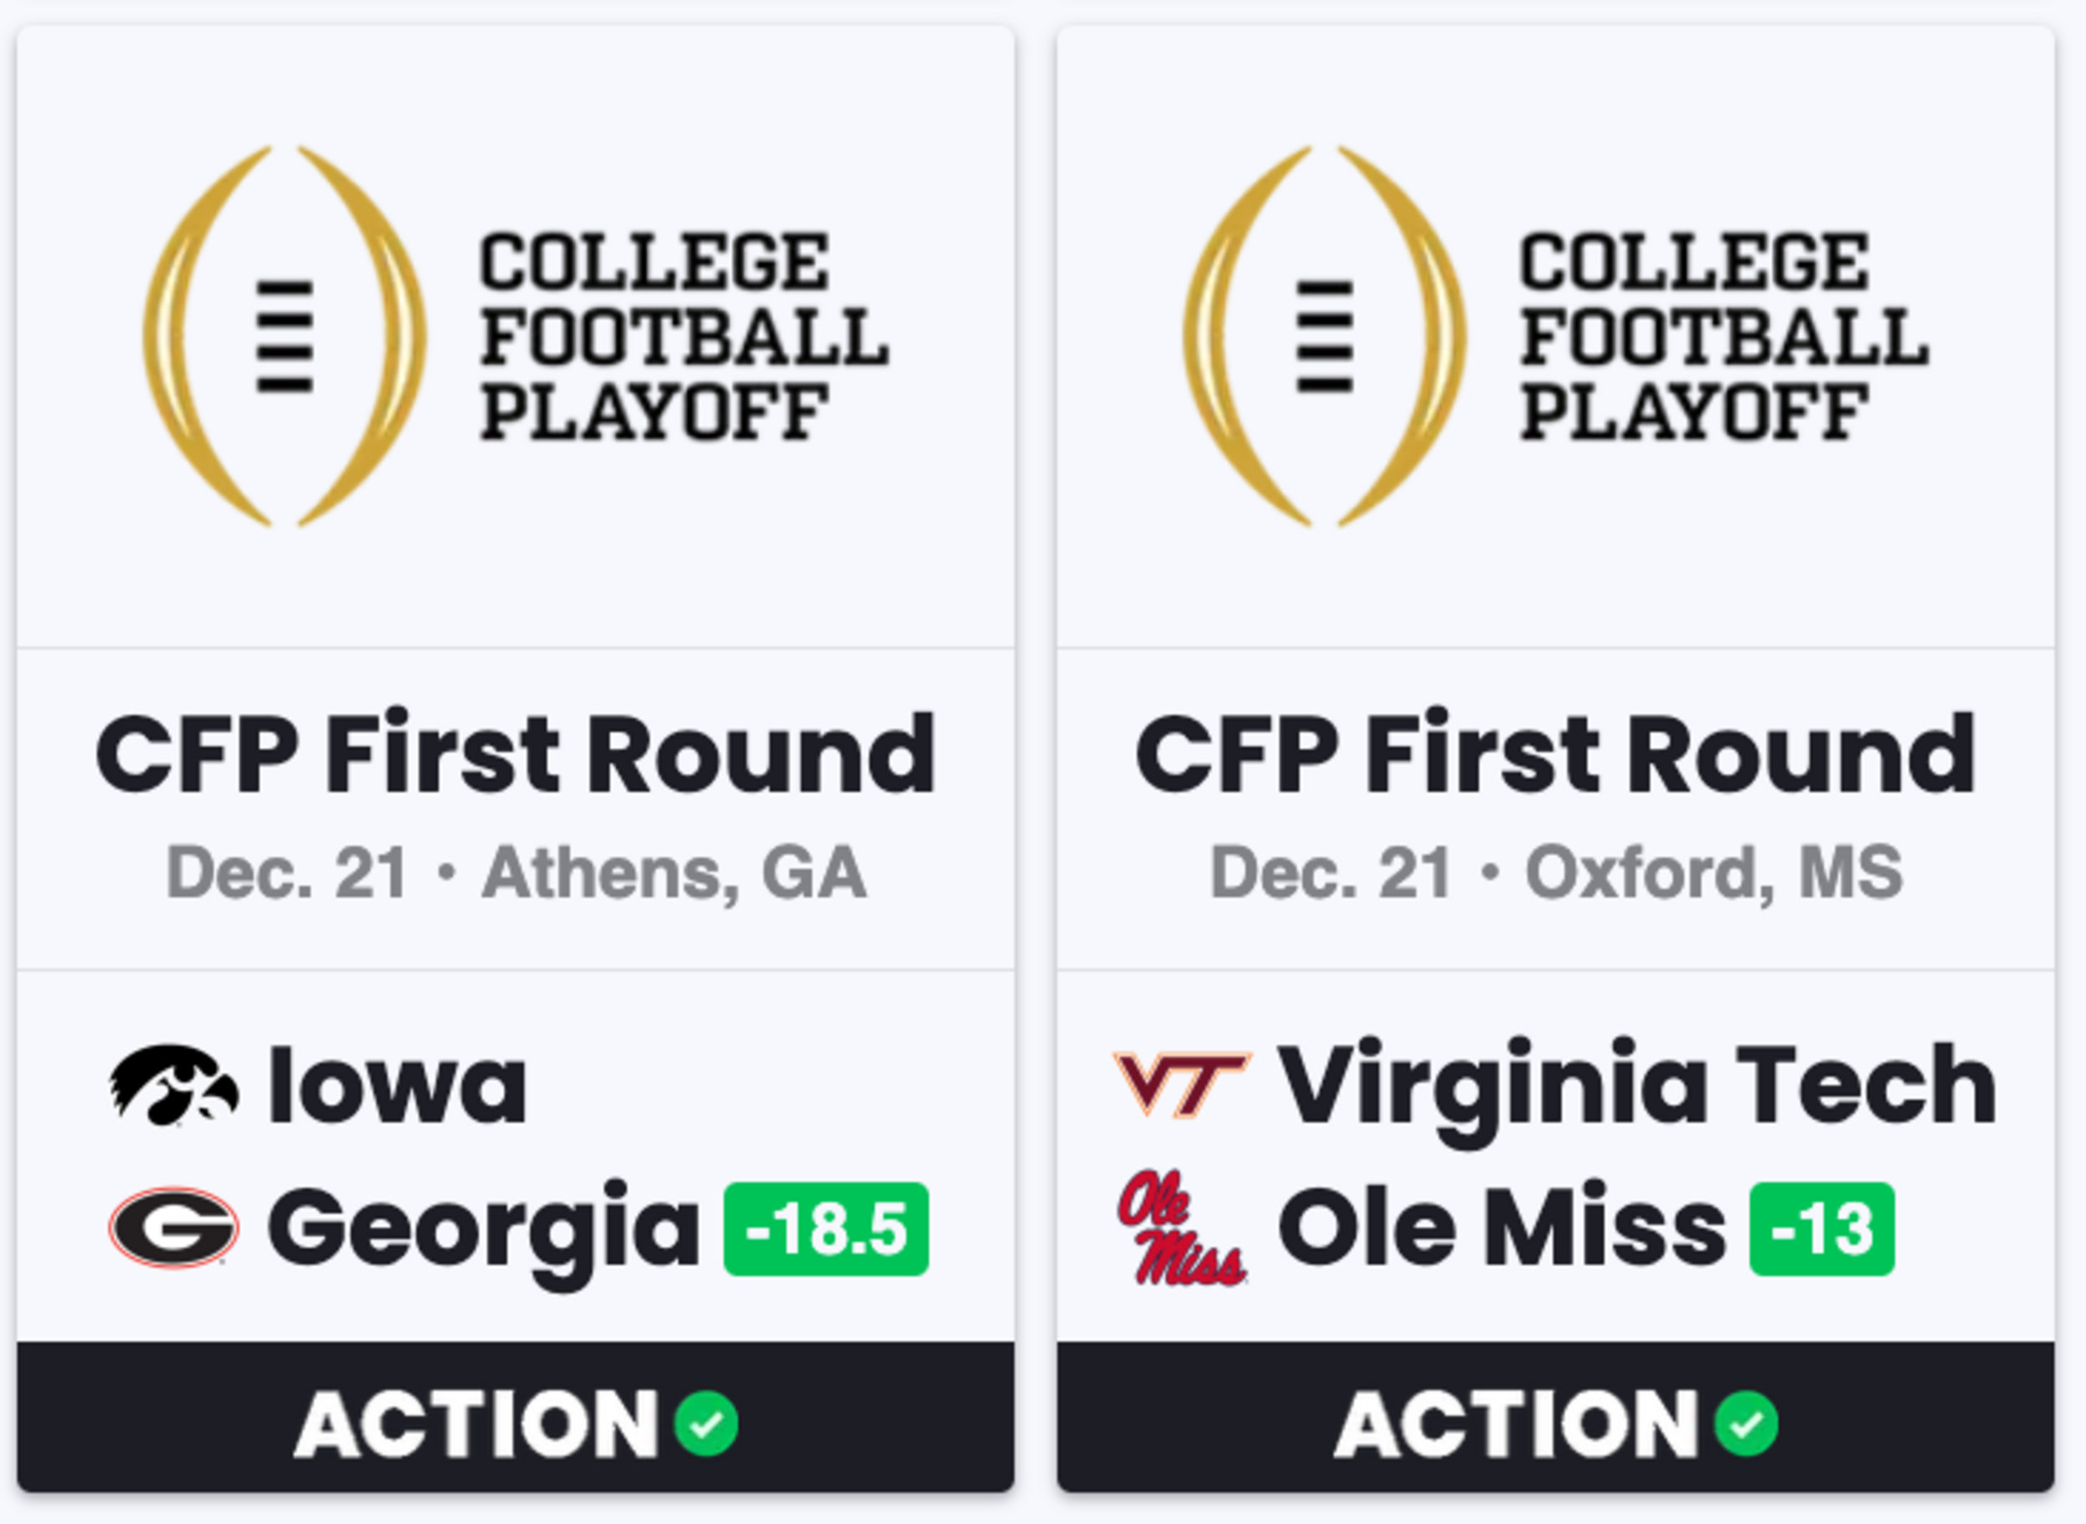Viewport: 2086px width, 1524px height.
Task: Click the College Football Playoff logo in the Oxford card
Action: 1556,336
